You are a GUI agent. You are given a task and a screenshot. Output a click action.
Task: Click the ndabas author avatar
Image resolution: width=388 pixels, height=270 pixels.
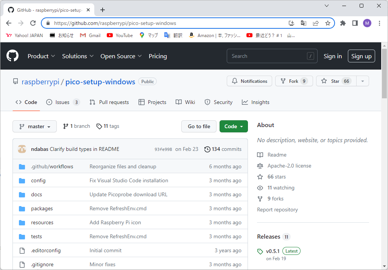point(22,149)
